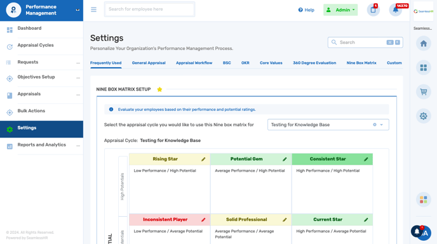Image resolution: width=437 pixels, height=244 pixels.
Task: Open the clipboard tasks icon
Action: coord(373,10)
